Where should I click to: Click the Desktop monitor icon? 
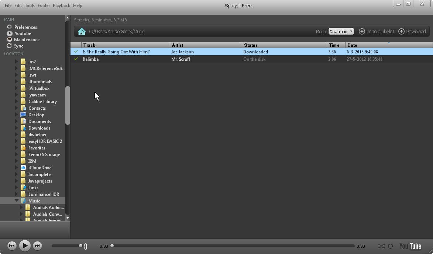pos(23,114)
